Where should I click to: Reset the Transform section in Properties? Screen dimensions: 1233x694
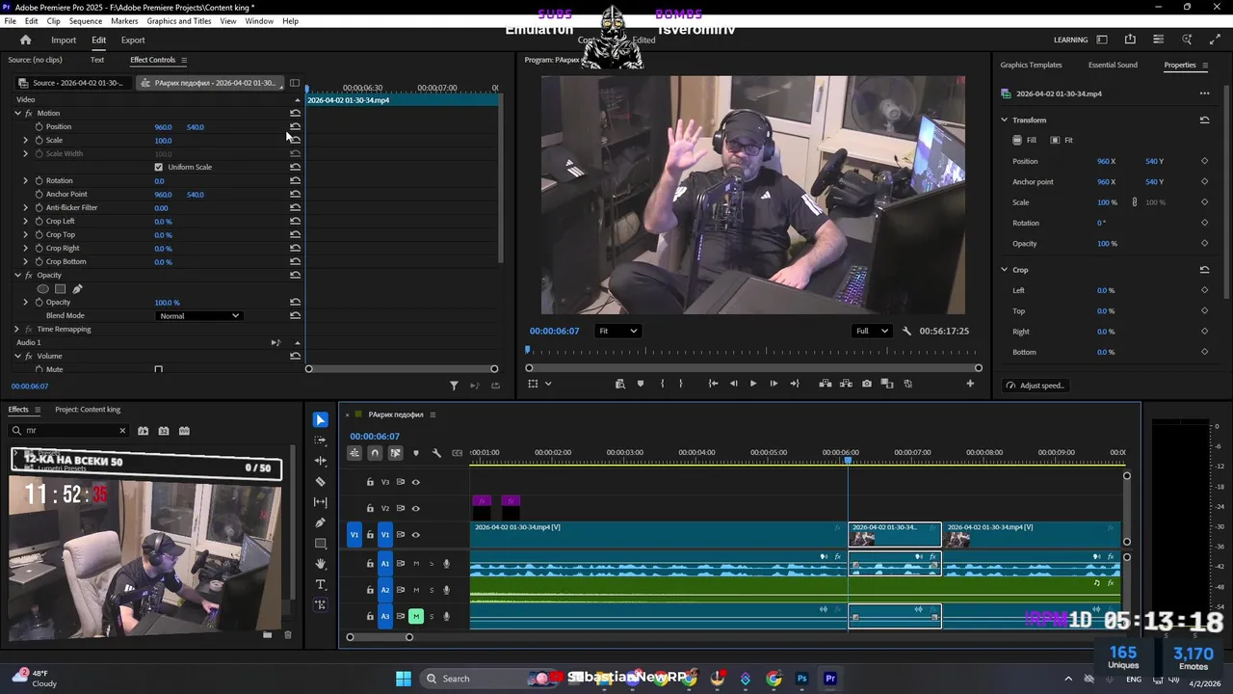(1204, 120)
